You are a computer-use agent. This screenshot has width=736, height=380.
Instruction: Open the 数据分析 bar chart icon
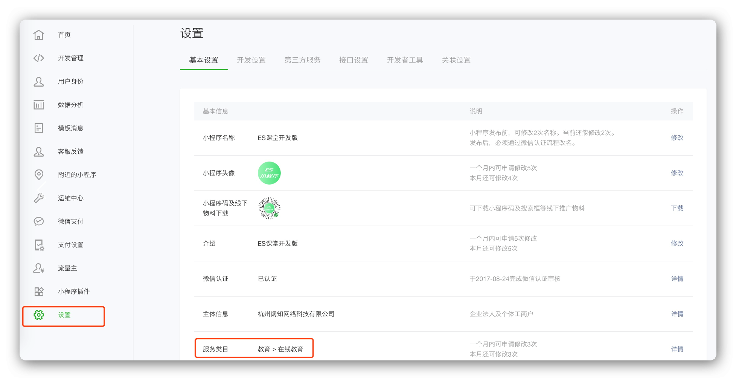[39, 105]
